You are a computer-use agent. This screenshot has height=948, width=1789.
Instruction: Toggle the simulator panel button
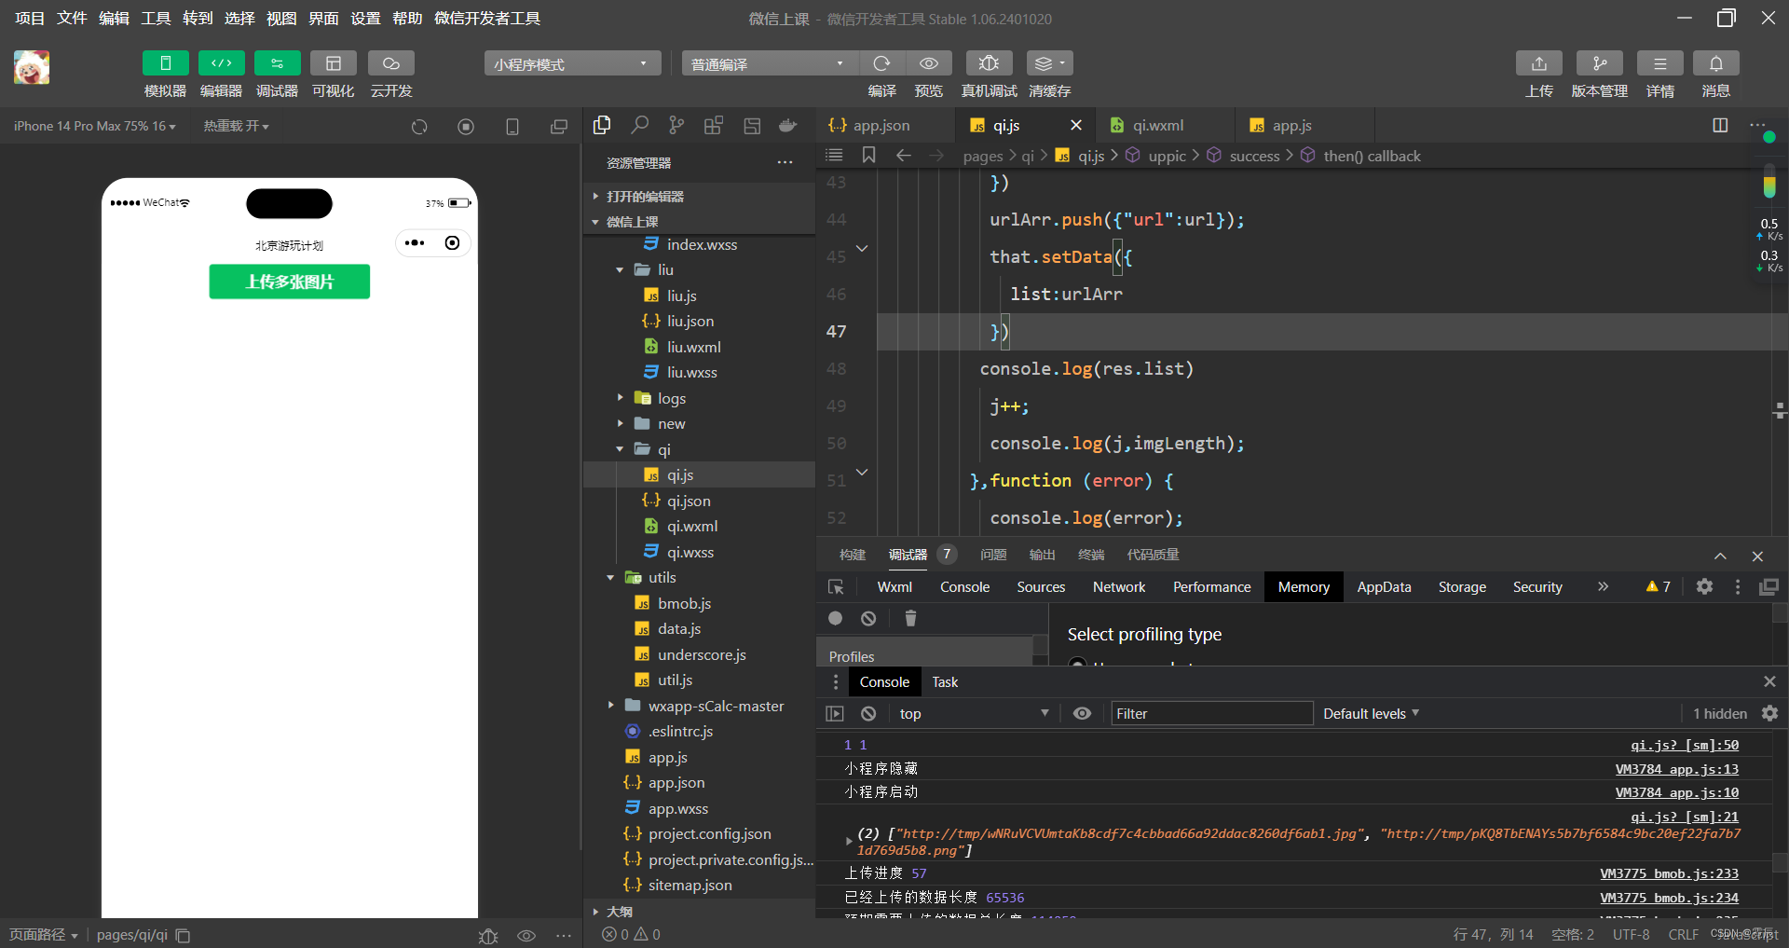tap(165, 63)
